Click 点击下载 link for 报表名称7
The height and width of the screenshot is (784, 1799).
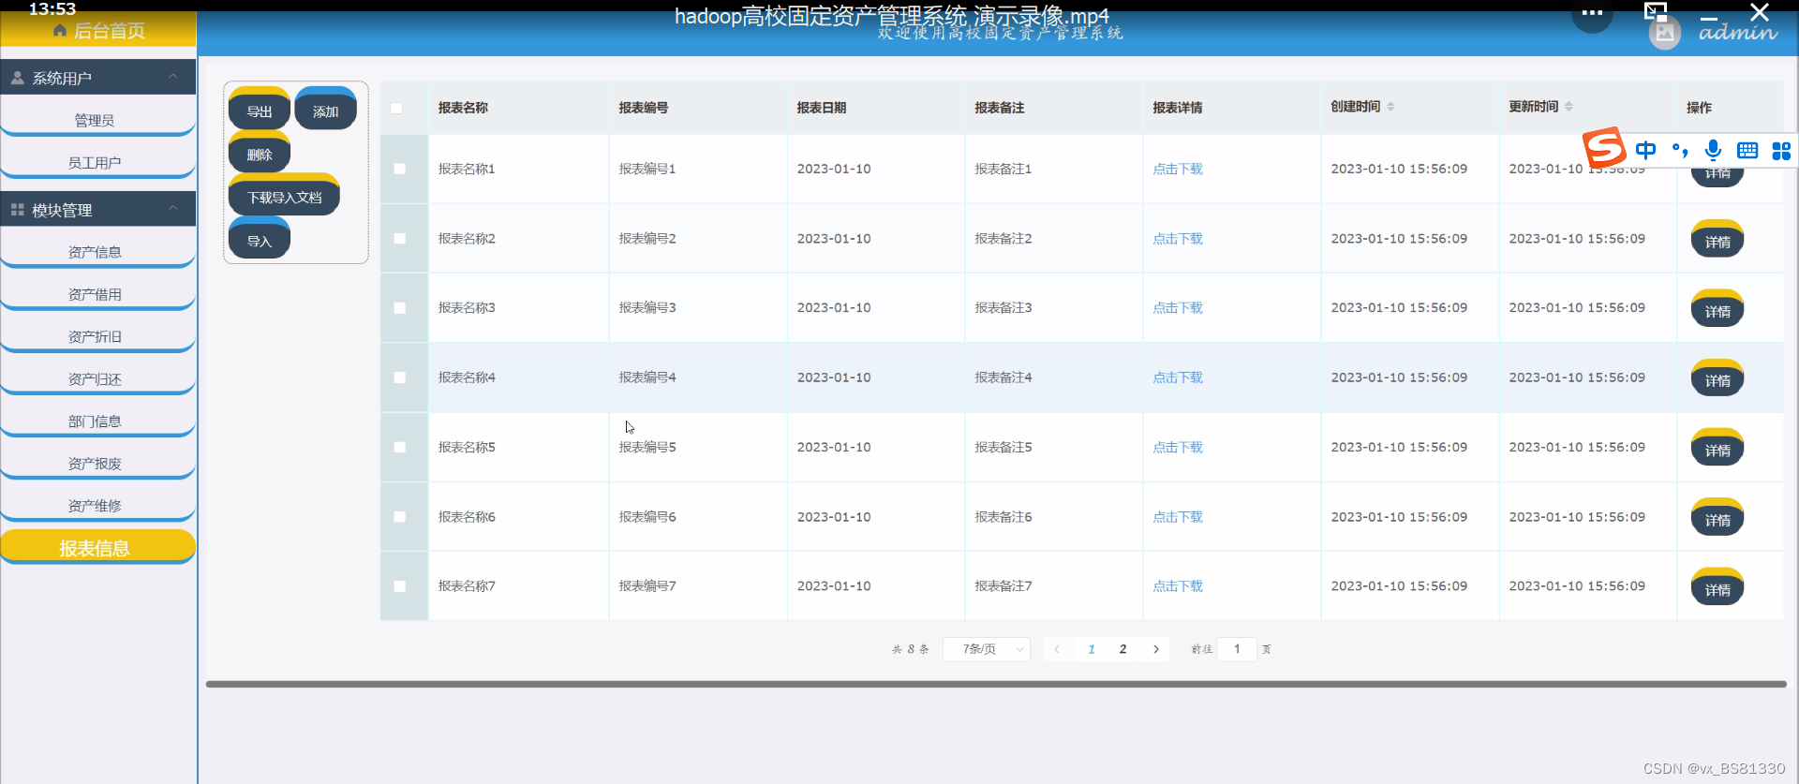coord(1178,586)
